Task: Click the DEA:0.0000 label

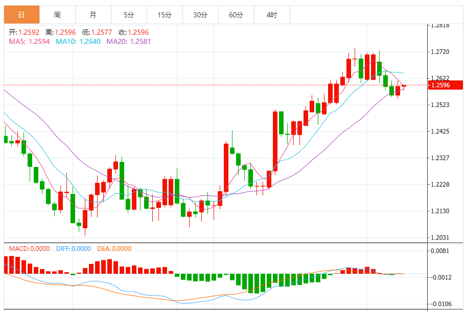Action: (x=114, y=249)
